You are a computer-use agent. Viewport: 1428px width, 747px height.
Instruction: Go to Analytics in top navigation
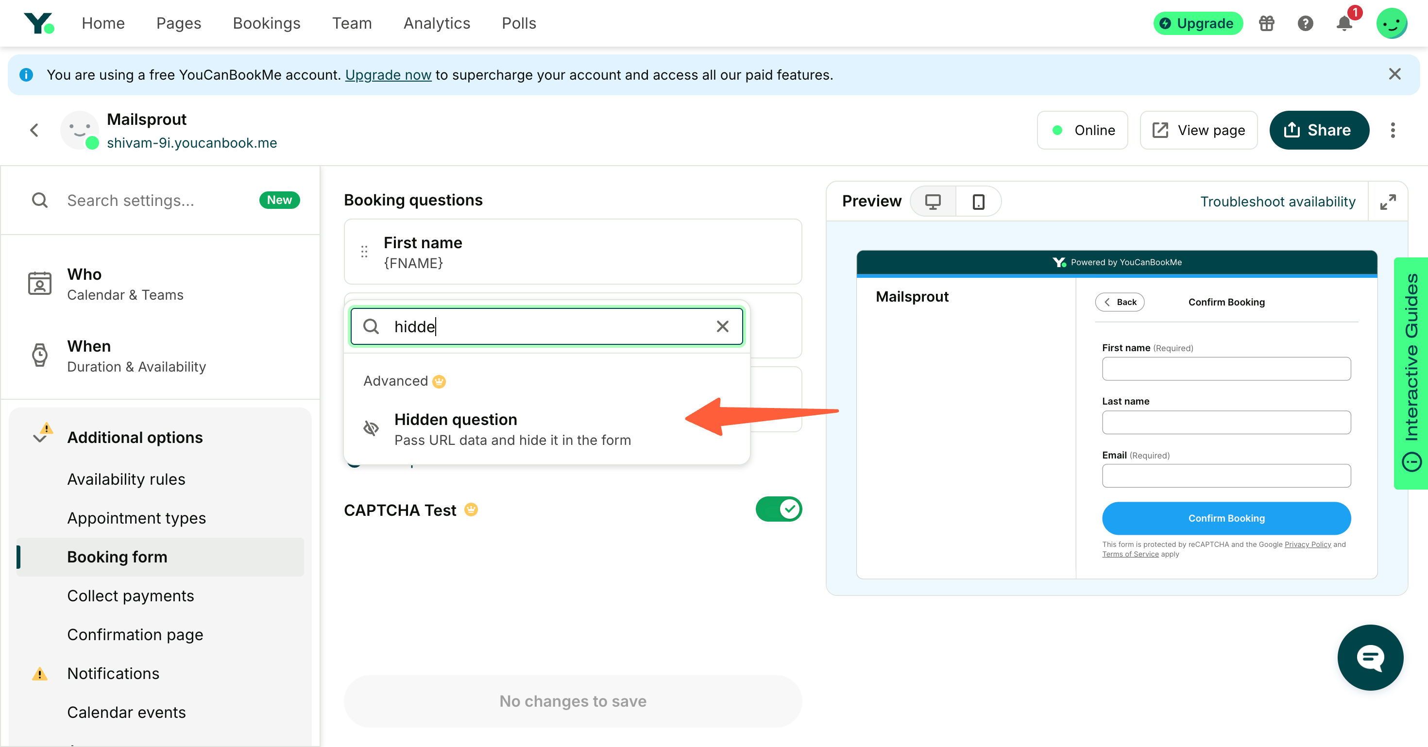(x=437, y=23)
